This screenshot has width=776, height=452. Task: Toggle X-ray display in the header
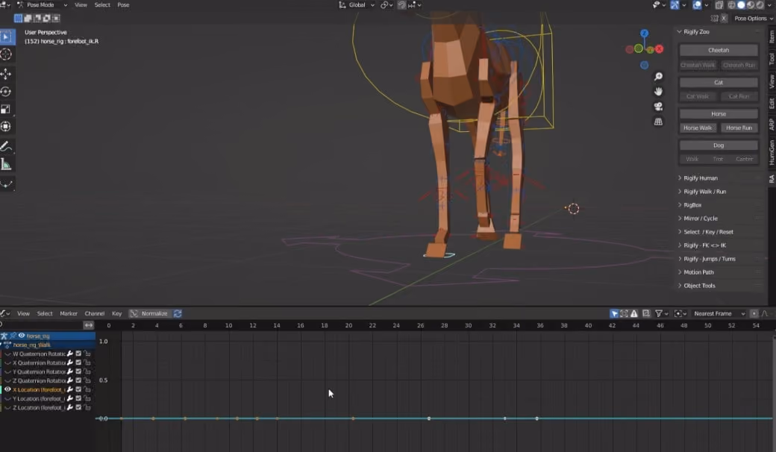pos(719,5)
